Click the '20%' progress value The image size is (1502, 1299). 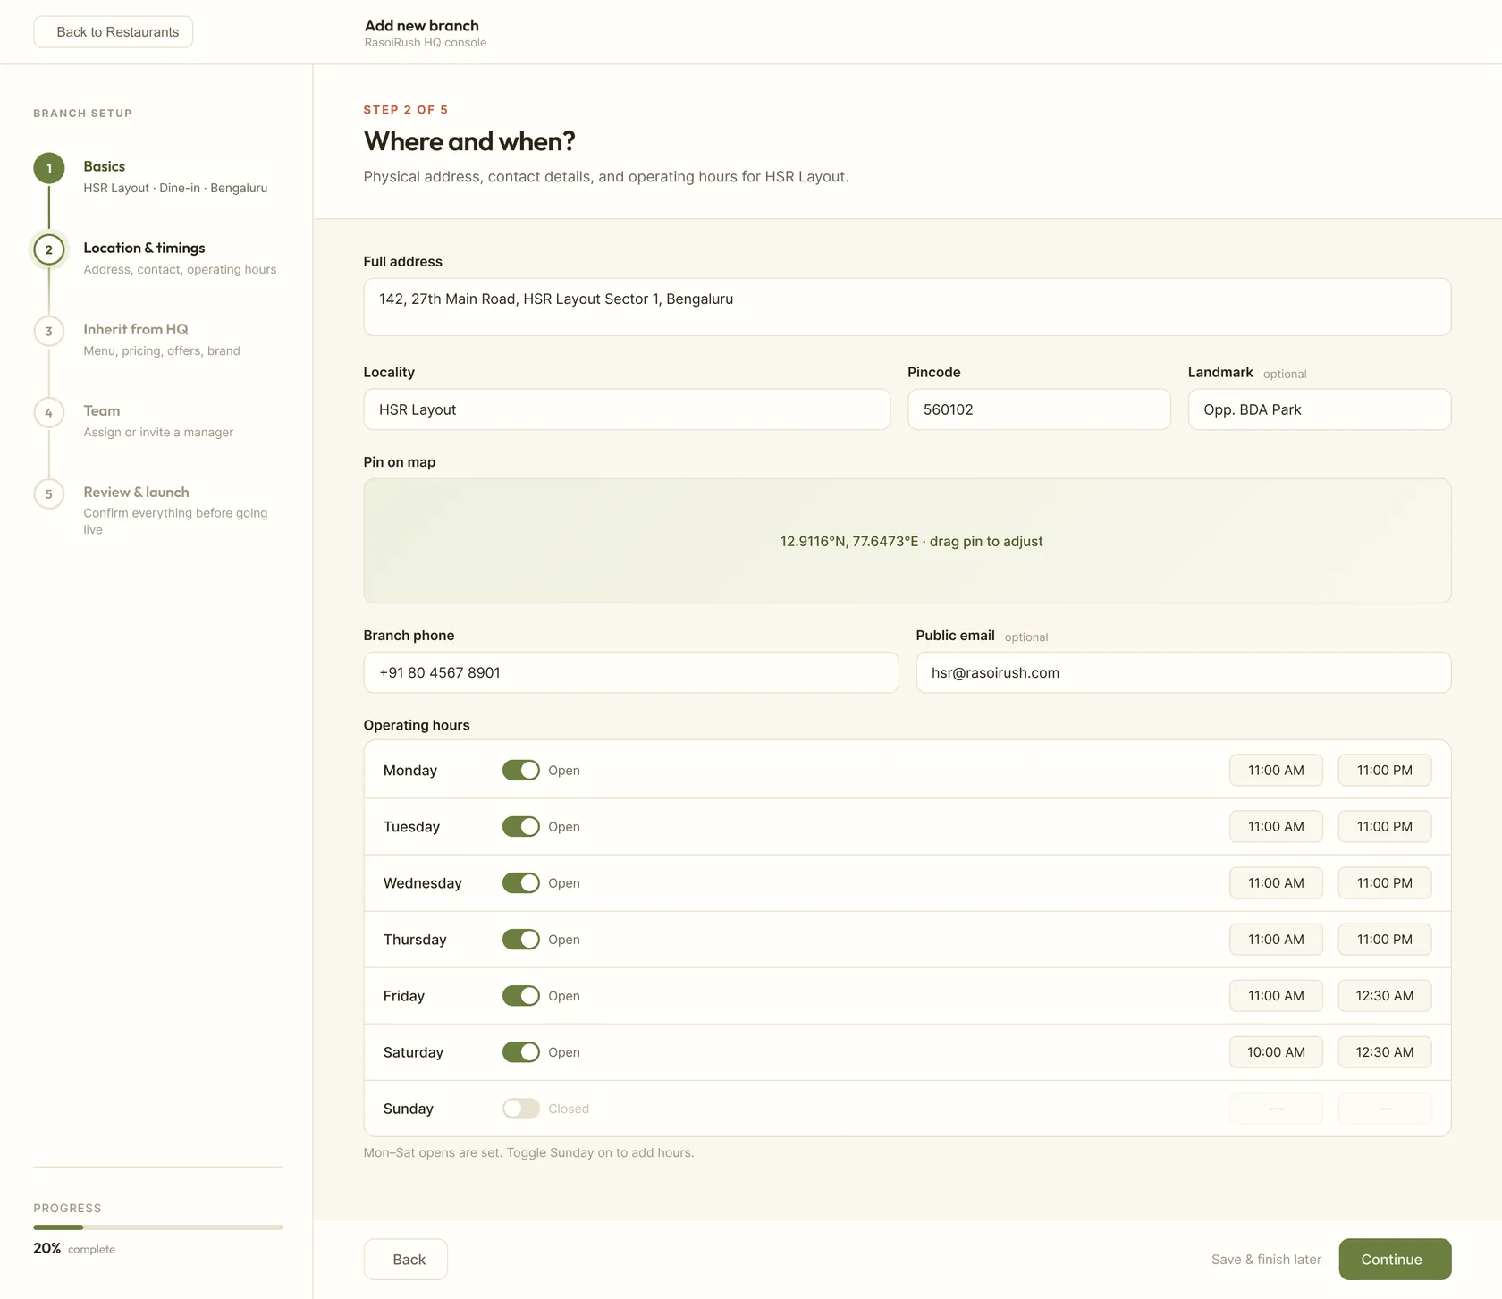(x=46, y=1248)
